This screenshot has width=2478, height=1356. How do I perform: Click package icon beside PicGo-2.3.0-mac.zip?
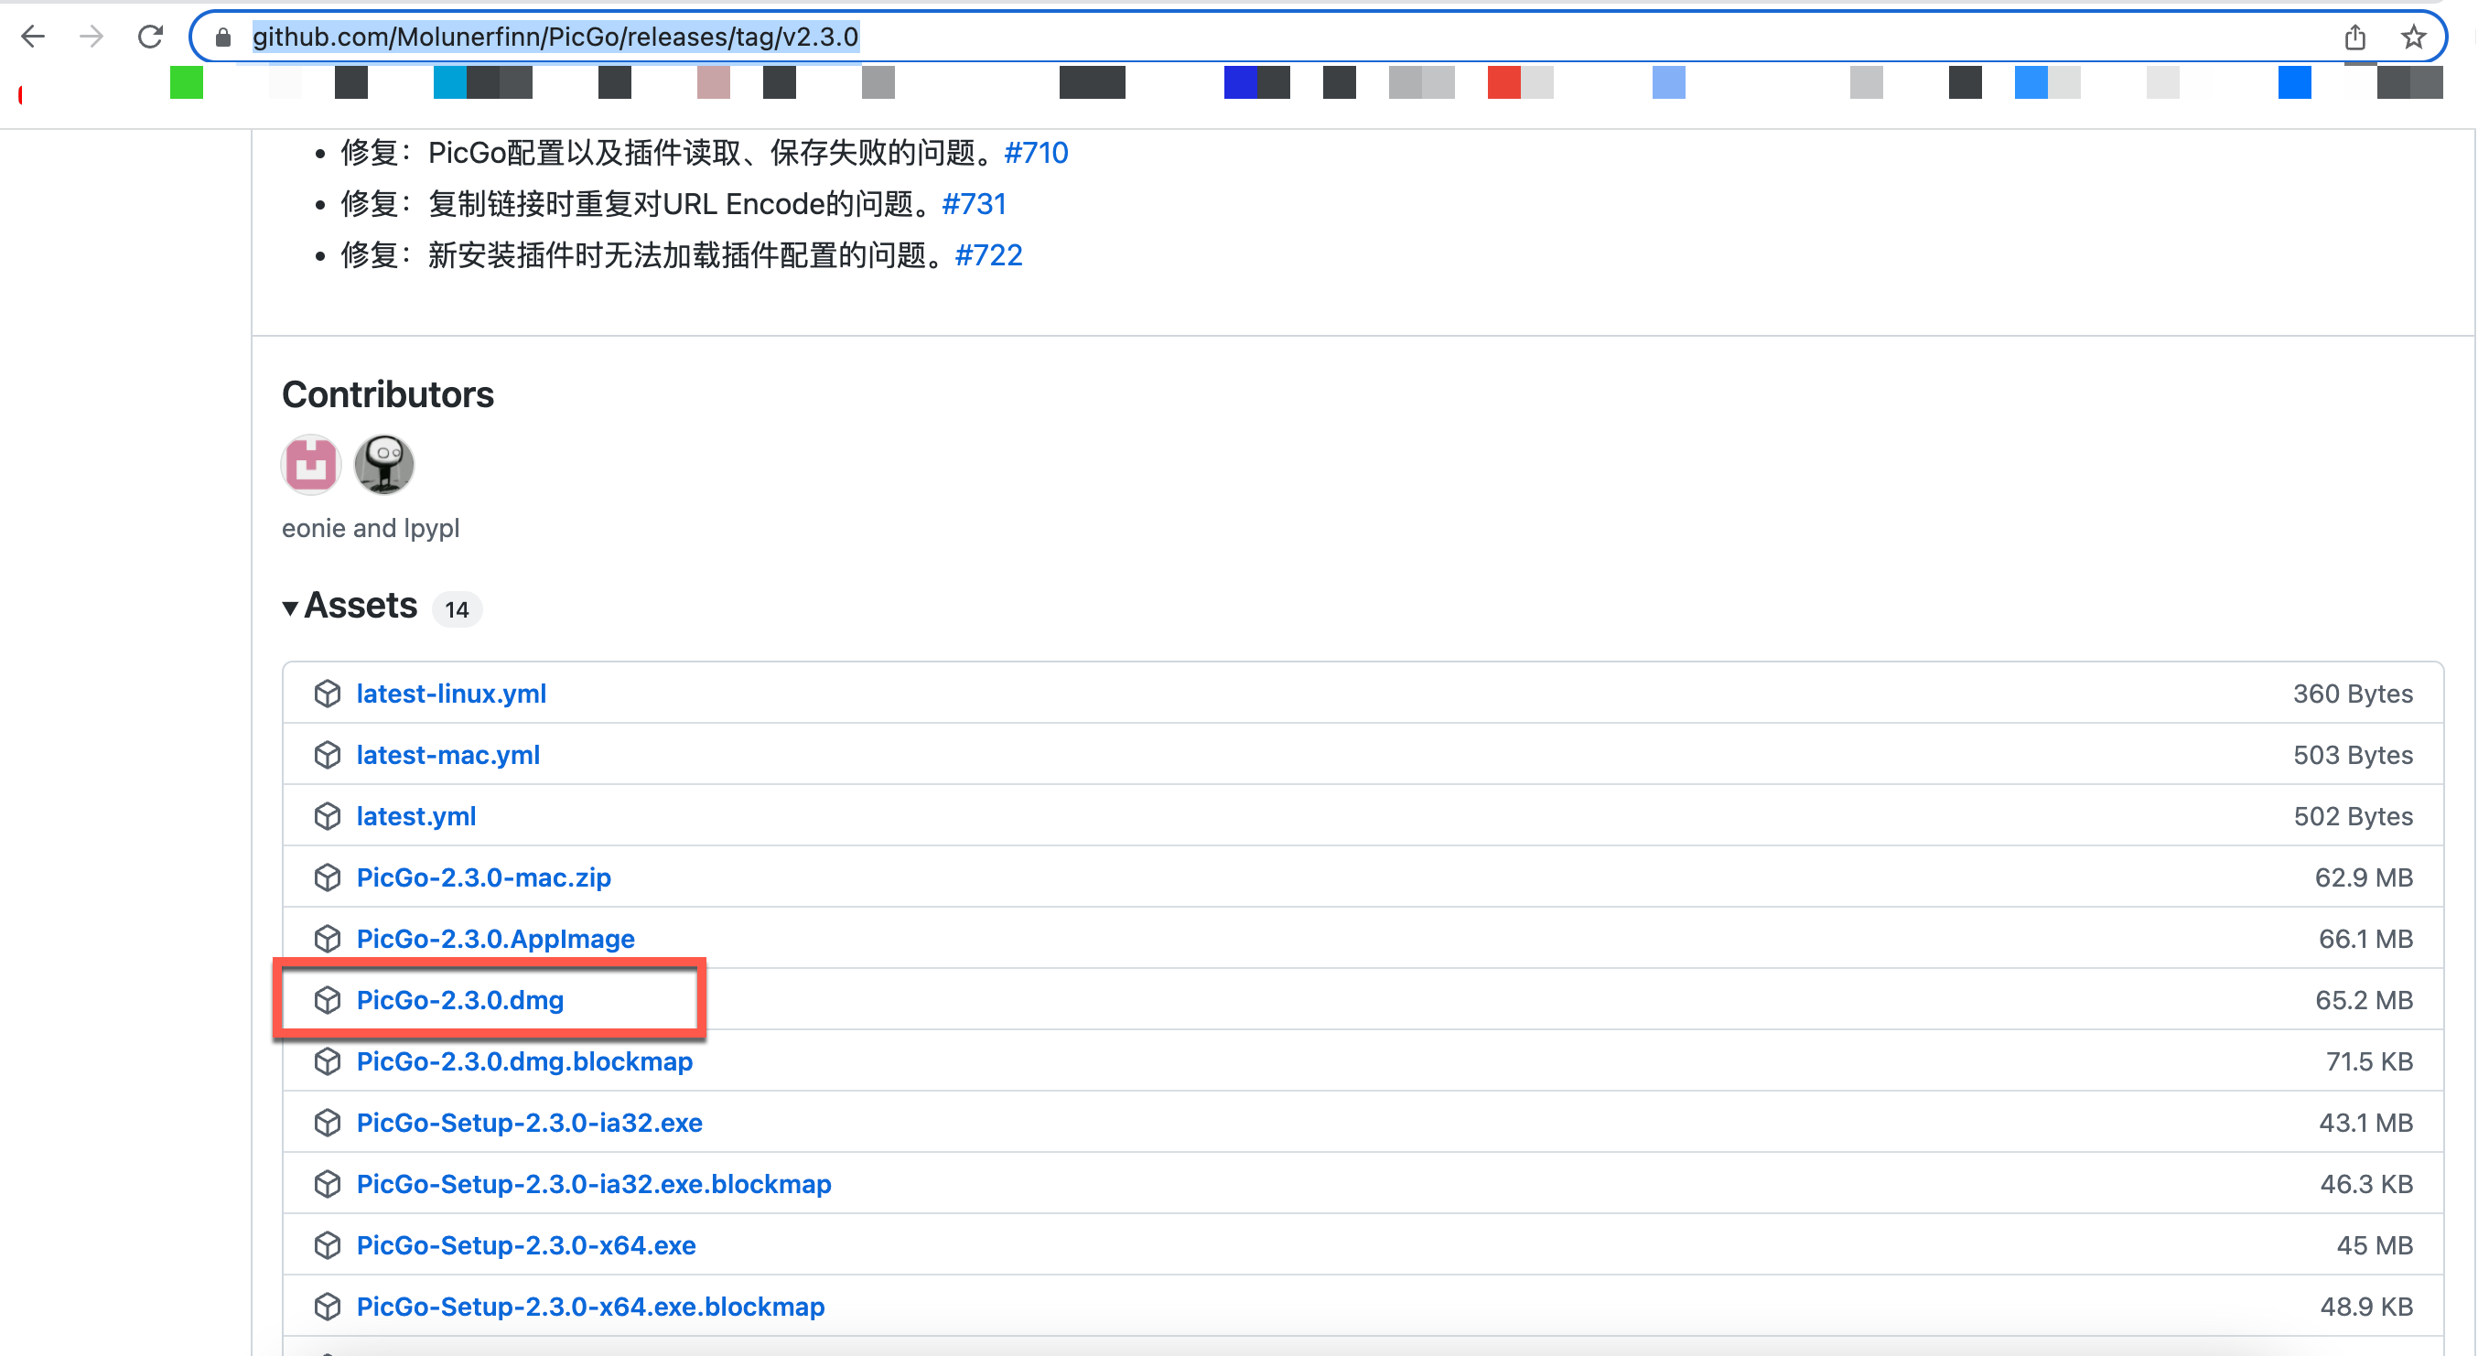pyautogui.click(x=327, y=877)
